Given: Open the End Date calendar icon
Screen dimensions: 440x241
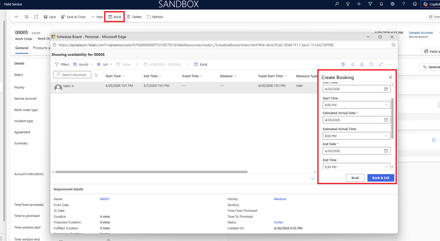Looking at the screenshot, I should (386, 151).
